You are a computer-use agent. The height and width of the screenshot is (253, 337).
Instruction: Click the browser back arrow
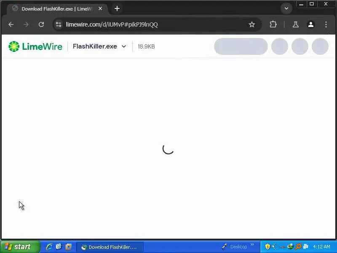click(11, 24)
